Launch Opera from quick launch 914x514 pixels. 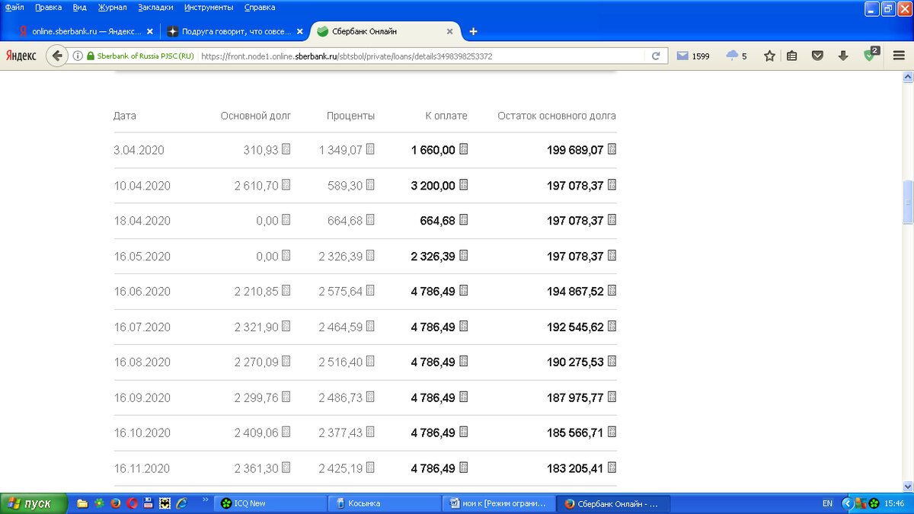(132, 503)
